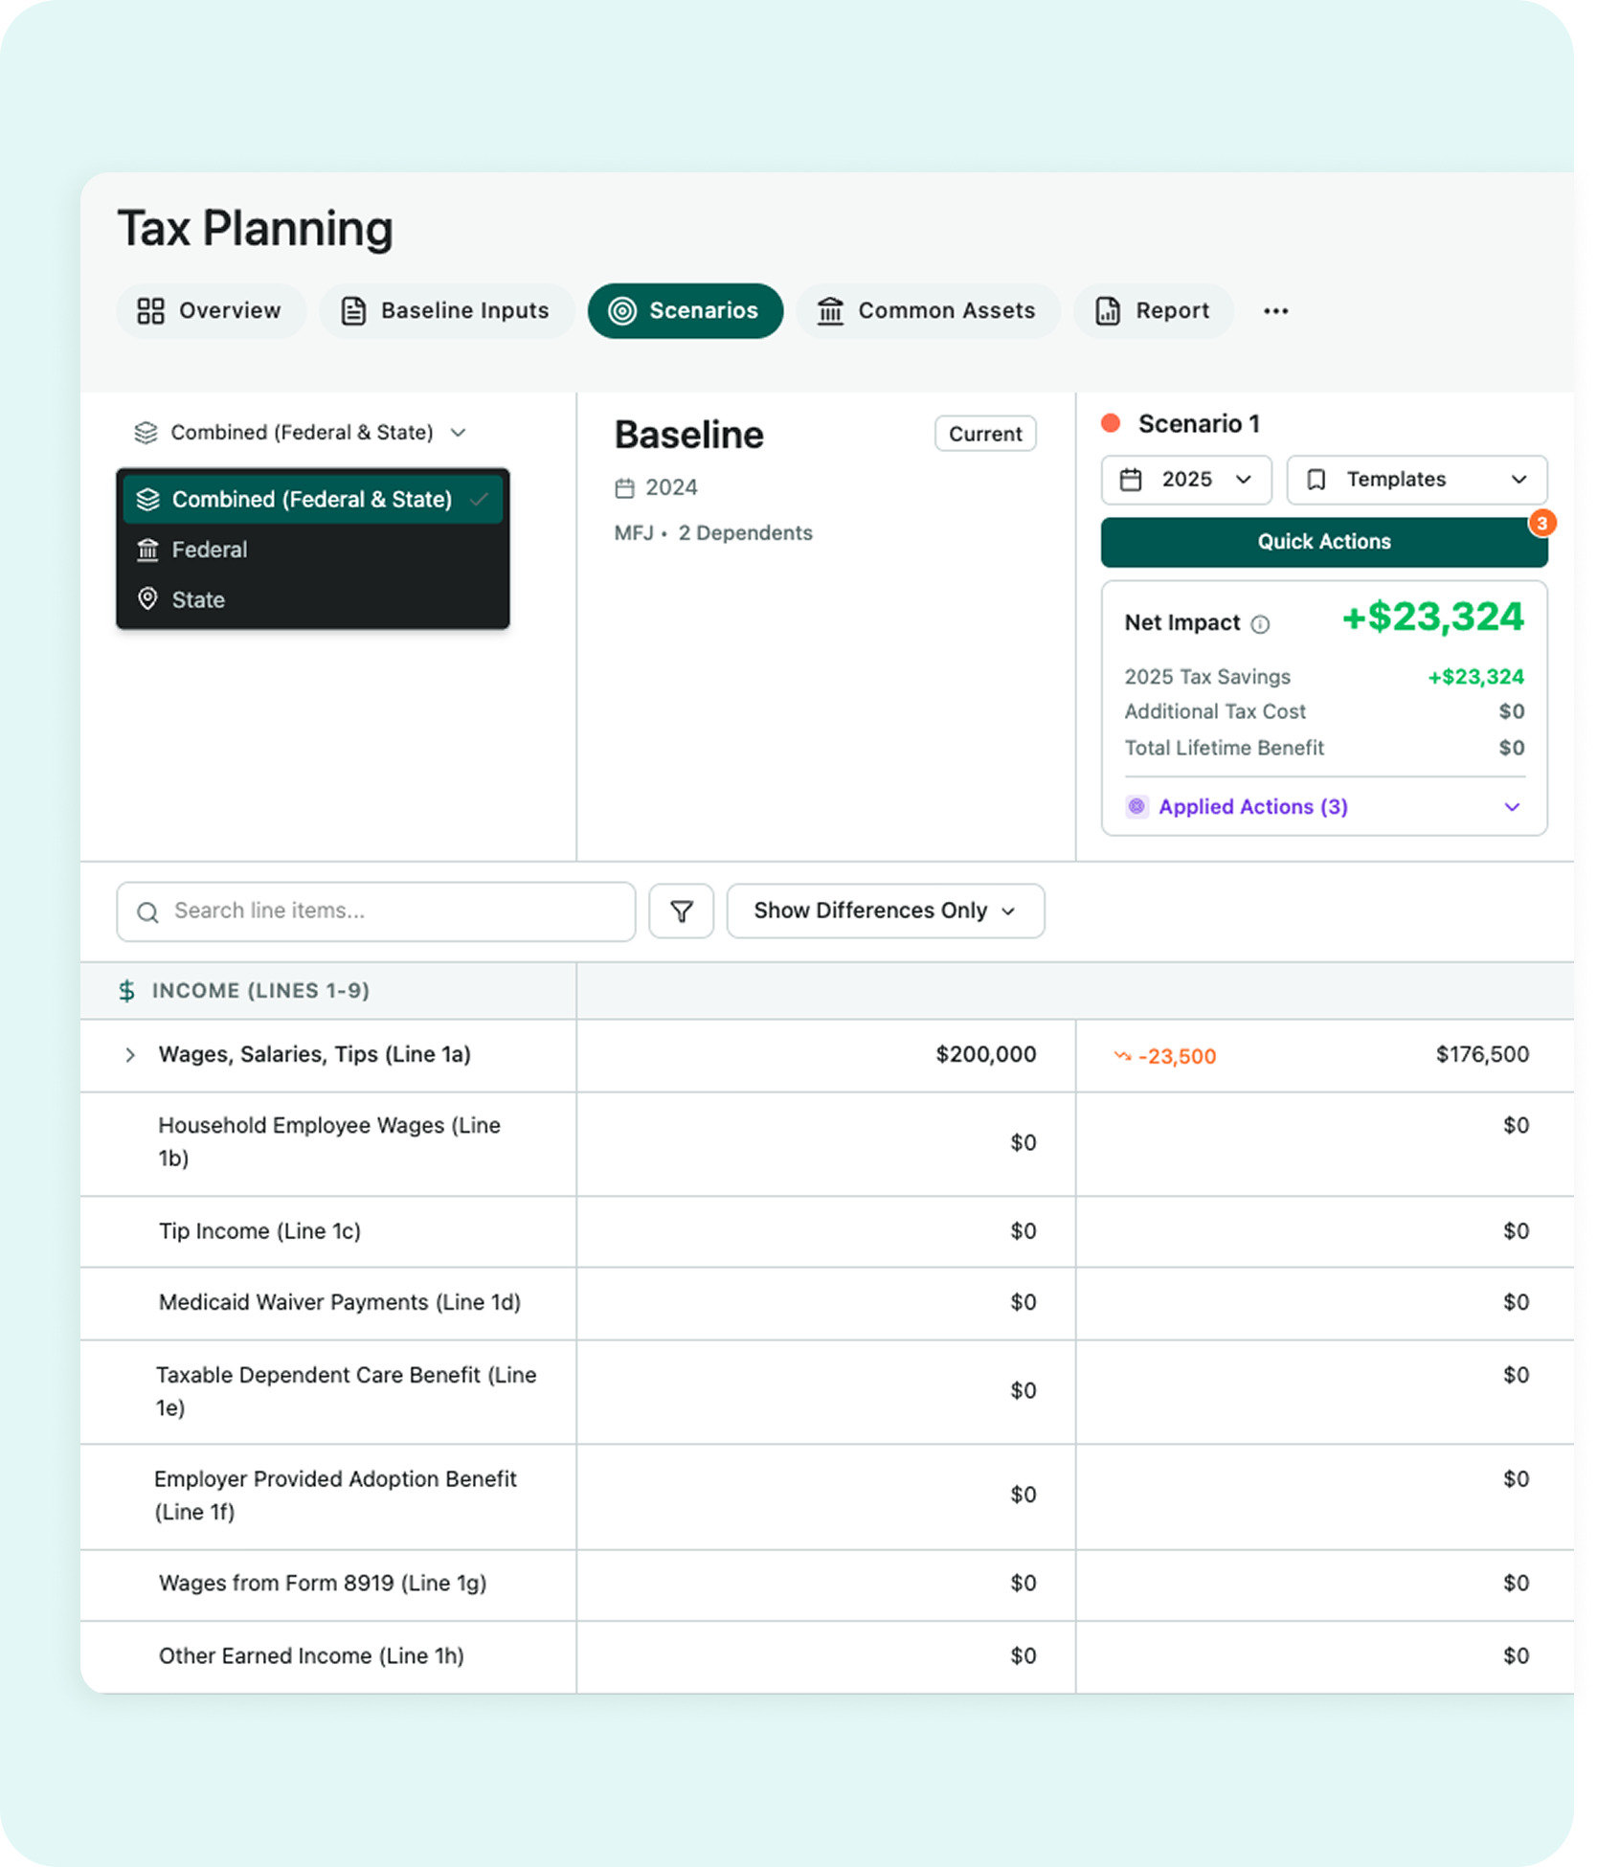This screenshot has width=1597, height=1867.
Task: Select Federal from the dropdown list
Action: point(210,550)
